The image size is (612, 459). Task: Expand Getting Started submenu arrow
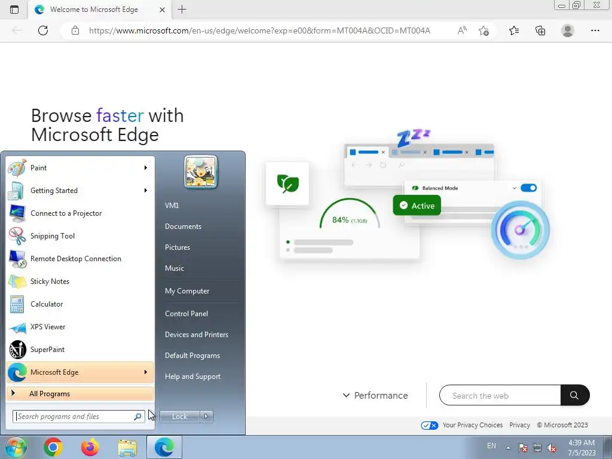(x=146, y=191)
